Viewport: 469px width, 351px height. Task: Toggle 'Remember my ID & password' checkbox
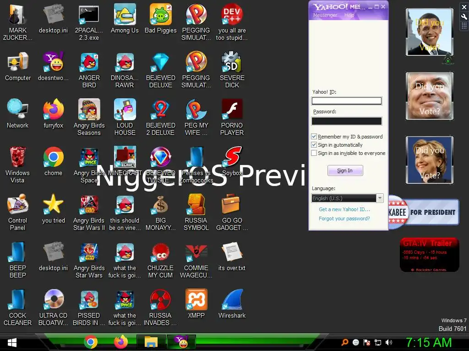[x=314, y=136]
